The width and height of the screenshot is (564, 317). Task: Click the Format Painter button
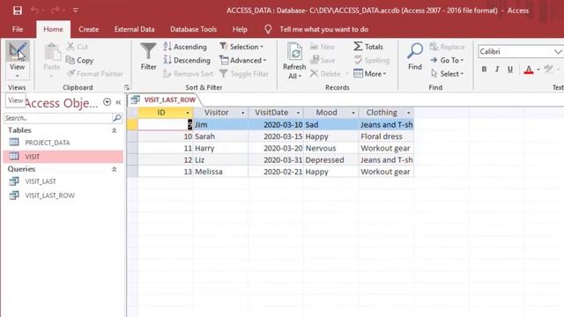coord(95,74)
